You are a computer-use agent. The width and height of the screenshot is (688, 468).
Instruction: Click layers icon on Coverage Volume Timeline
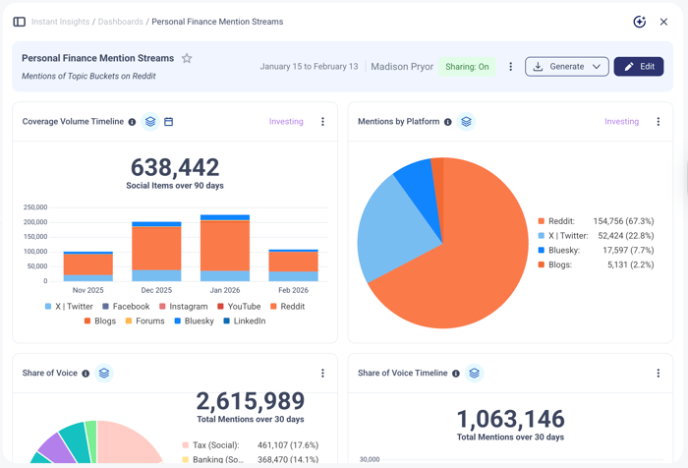[150, 122]
